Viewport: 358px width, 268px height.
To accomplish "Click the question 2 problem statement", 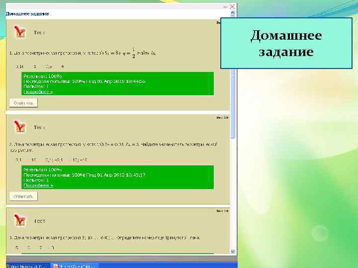I will pos(114,147).
